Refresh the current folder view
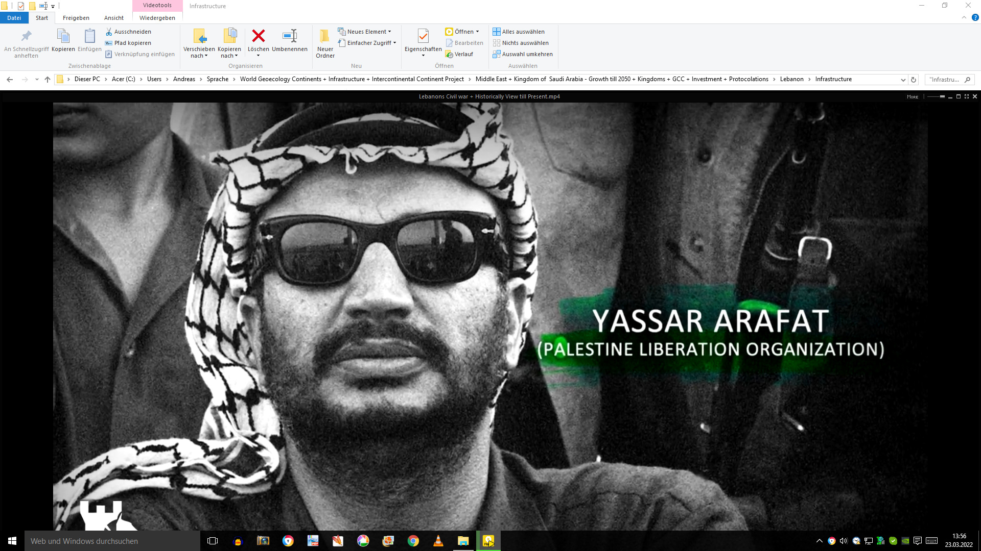Image resolution: width=981 pixels, height=551 pixels. [914, 80]
